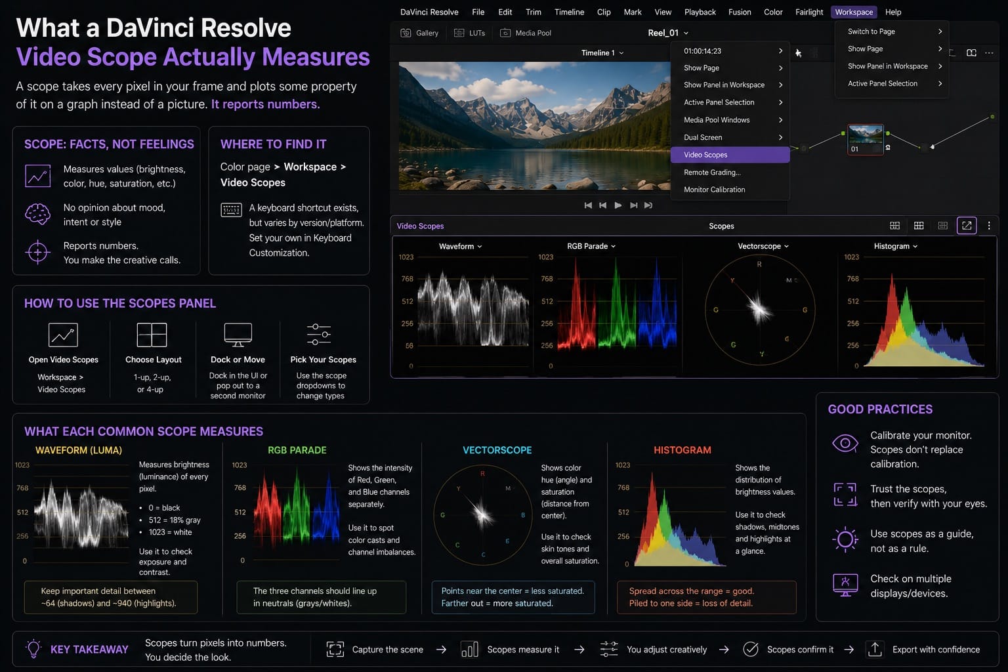
Task: Open the Edit menu
Action: point(505,12)
